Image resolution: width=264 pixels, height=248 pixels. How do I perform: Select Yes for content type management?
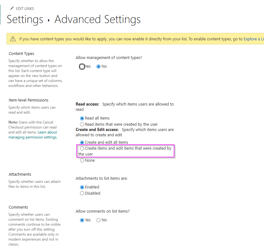82,66
